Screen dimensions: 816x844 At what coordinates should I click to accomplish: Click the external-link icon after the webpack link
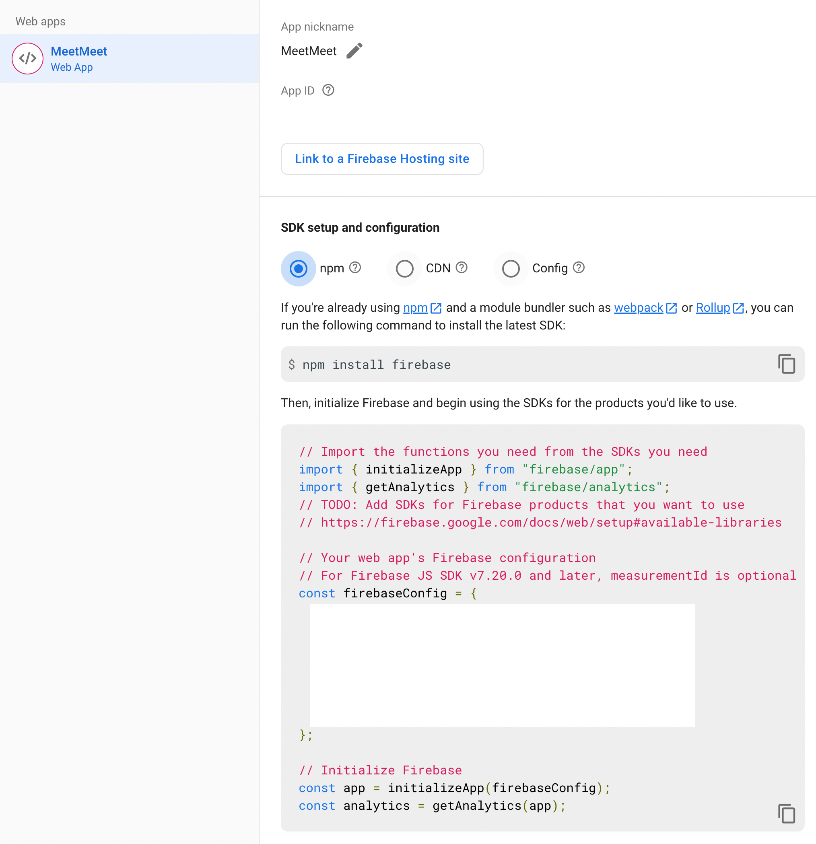coord(671,308)
